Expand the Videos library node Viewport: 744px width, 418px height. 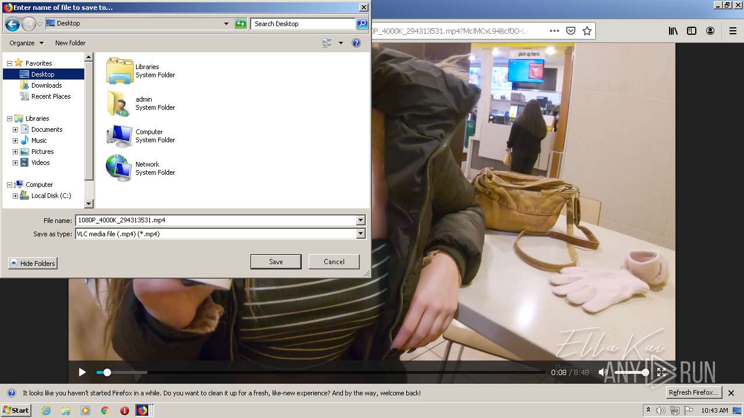tap(15, 163)
